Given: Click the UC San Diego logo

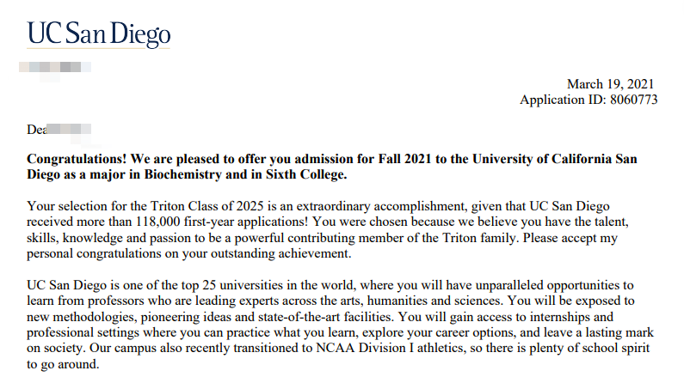Looking at the screenshot, I should pyautogui.click(x=99, y=34).
